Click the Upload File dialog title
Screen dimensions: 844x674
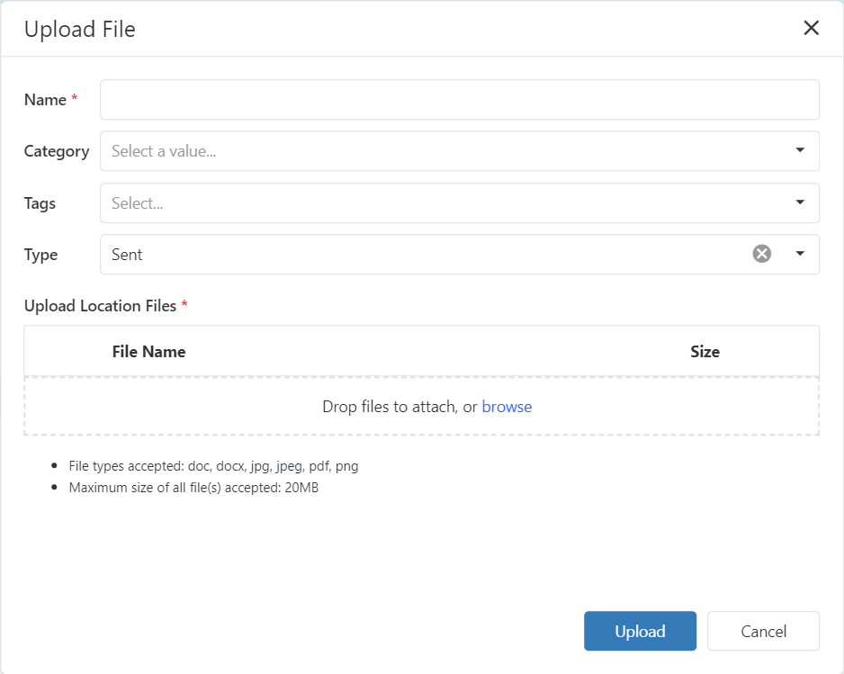pyautogui.click(x=80, y=29)
